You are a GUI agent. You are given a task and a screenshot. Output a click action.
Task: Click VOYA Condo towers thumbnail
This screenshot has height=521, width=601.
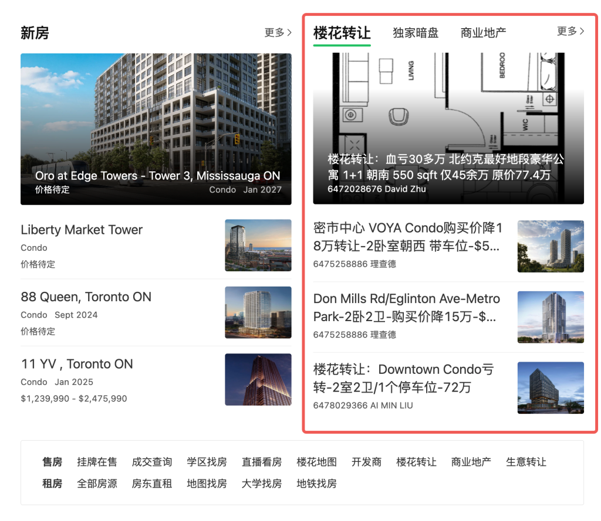(551, 246)
